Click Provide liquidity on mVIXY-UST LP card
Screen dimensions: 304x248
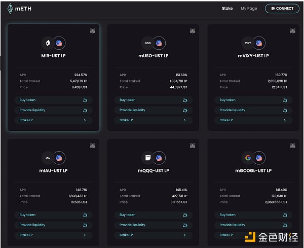pos(253,110)
